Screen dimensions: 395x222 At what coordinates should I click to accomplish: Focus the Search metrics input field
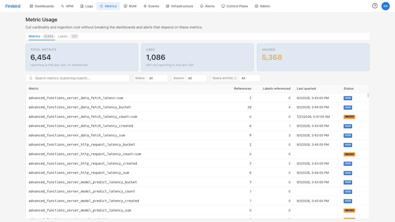point(78,78)
